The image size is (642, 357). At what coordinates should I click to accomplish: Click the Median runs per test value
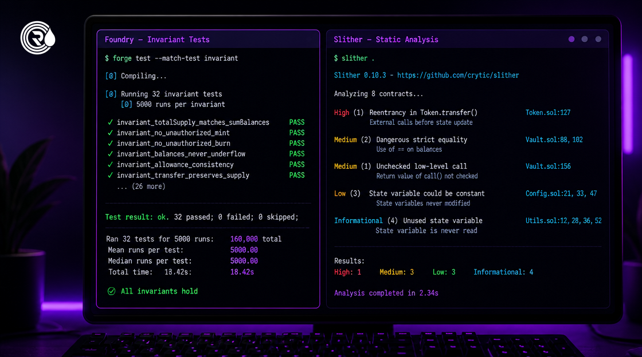[x=244, y=261]
